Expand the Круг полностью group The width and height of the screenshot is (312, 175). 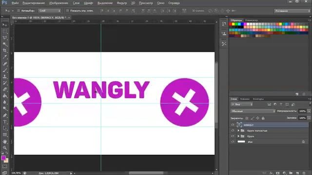pos(238,131)
